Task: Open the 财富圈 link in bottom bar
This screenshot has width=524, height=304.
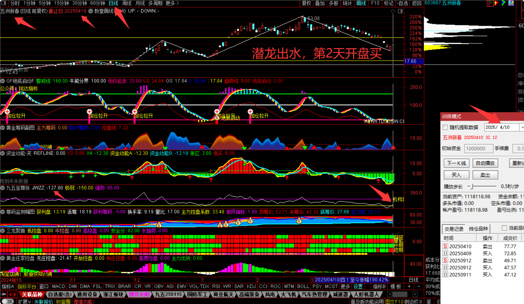Action: 63,301
